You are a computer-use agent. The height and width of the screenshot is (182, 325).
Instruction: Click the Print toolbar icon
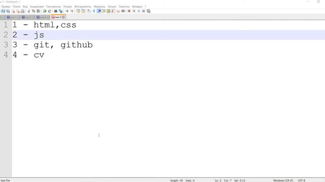click(x=22, y=11)
